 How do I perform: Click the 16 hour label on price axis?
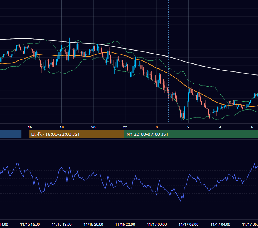click(30, 127)
